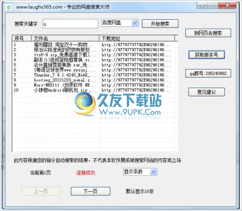
Task: Select row 3 tts5-9.zip file
Action: (95, 55)
